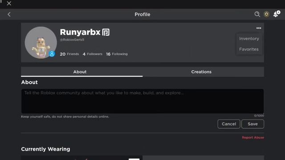Open the Robux hexagon icon
This screenshot has width=285, height=160.
click(266, 14)
